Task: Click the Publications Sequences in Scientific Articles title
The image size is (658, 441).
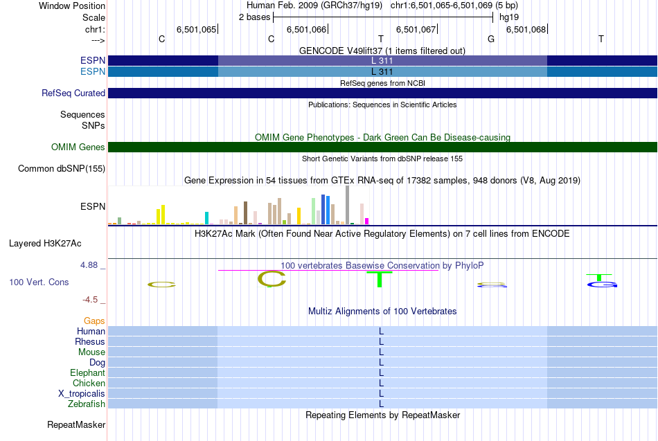Action: pyautogui.click(x=382, y=105)
